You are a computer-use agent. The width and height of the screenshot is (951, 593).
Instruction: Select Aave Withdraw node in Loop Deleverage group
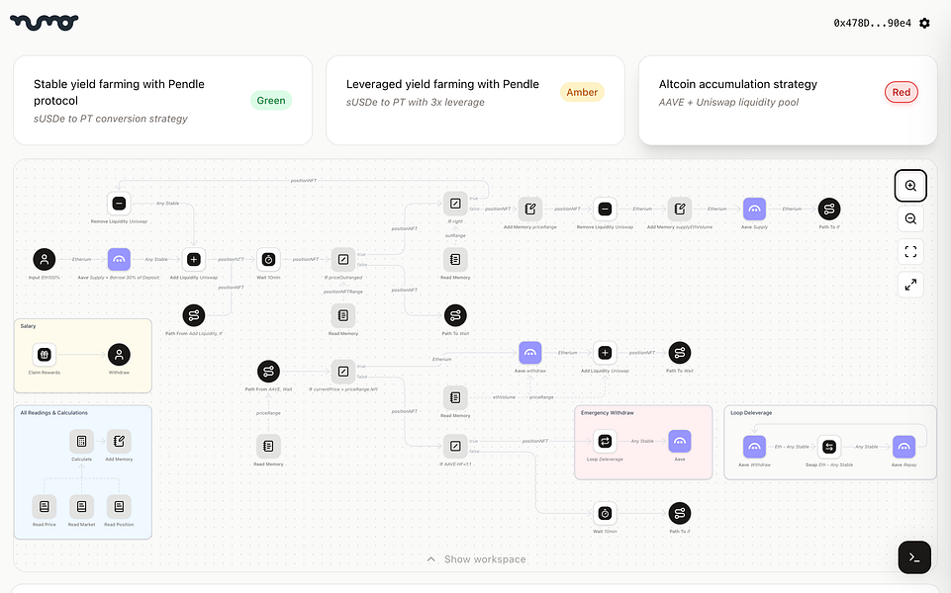754,447
